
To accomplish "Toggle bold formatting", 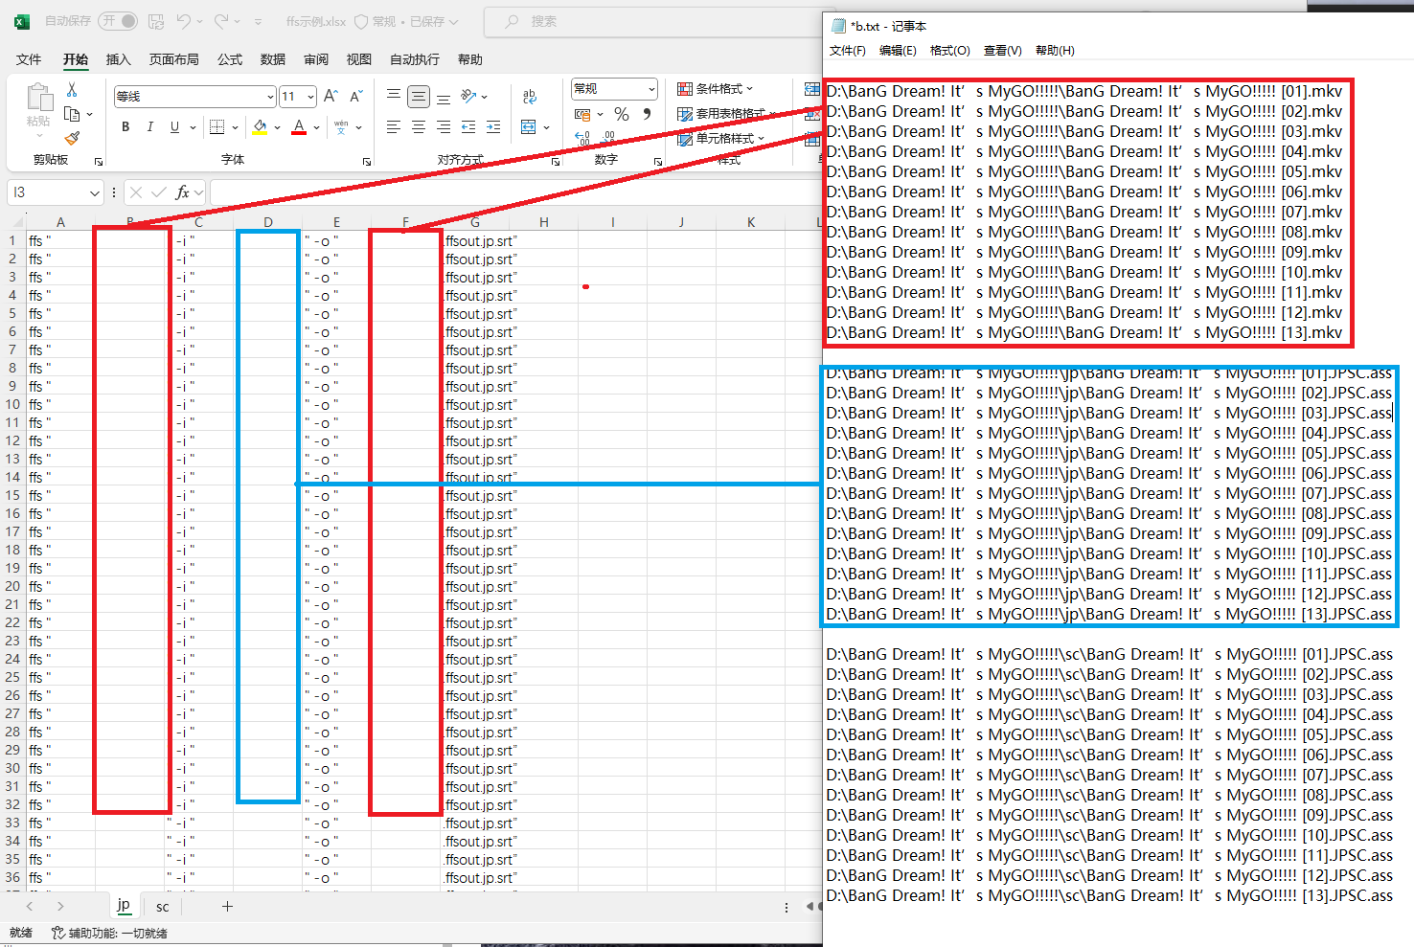I will (x=125, y=126).
